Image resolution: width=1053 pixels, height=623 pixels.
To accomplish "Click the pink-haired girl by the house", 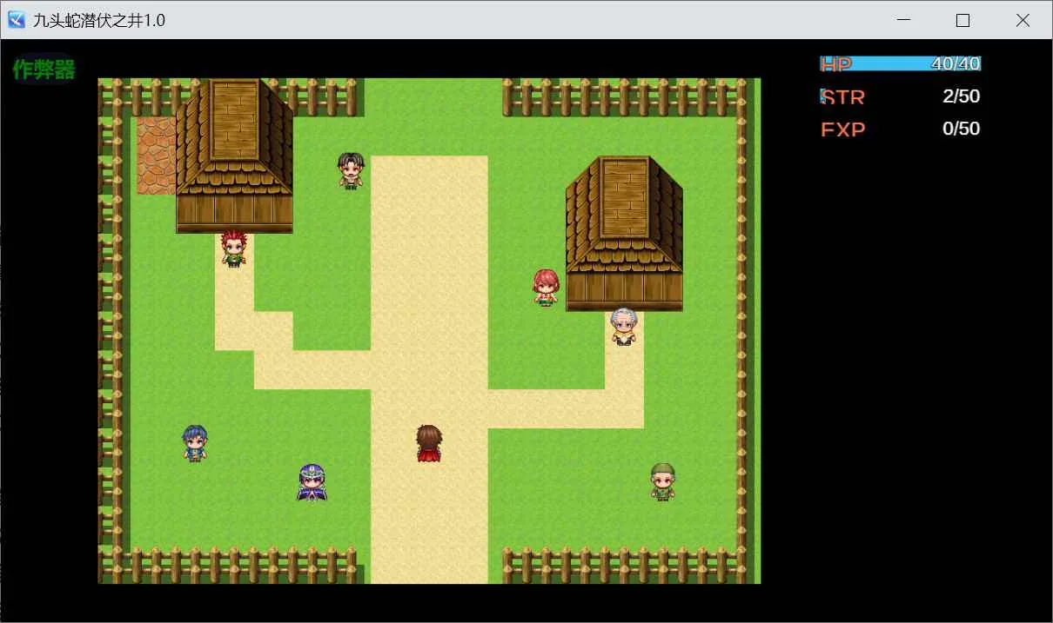I will click(546, 288).
